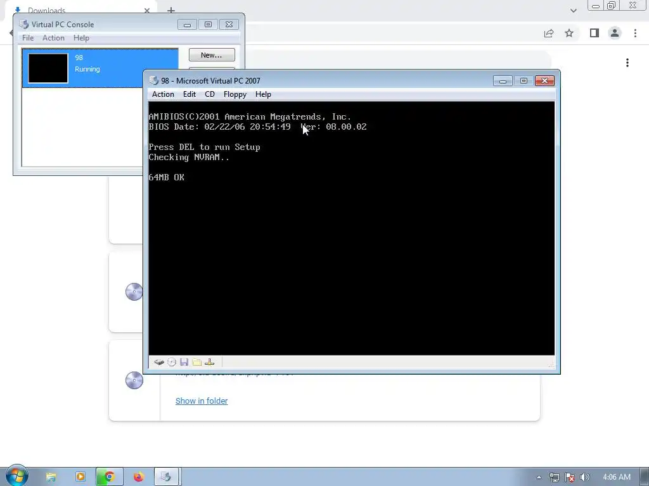
Task: Open the Help menu in the 98 VM window
Action: click(263, 94)
